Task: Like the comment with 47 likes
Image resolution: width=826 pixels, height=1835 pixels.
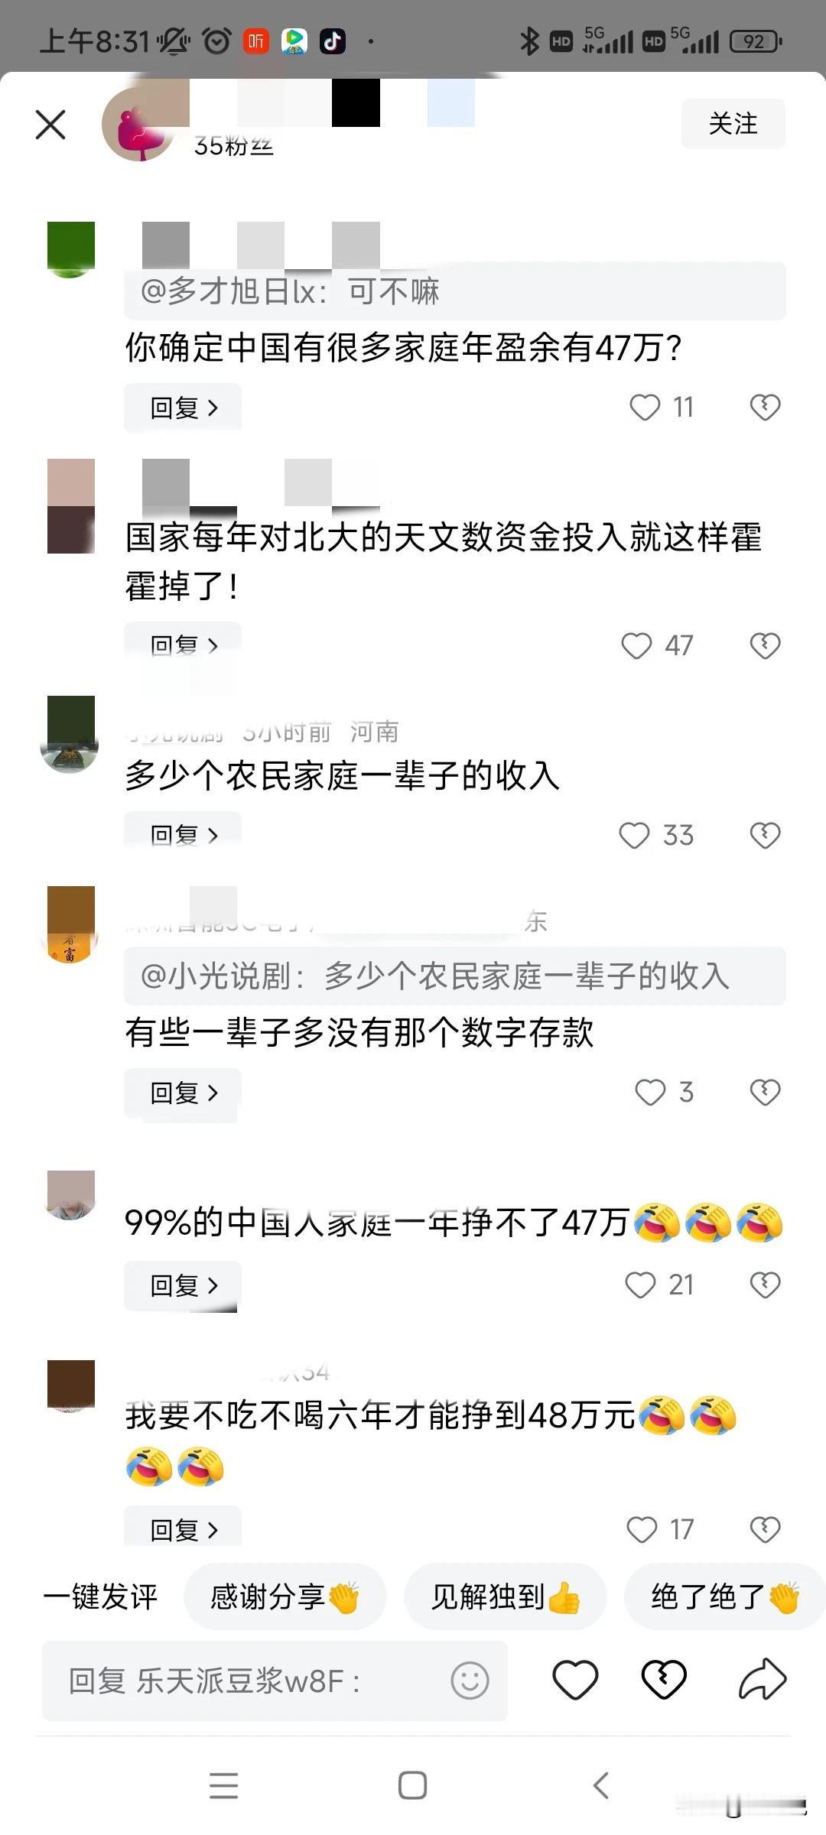Action: click(x=636, y=646)
